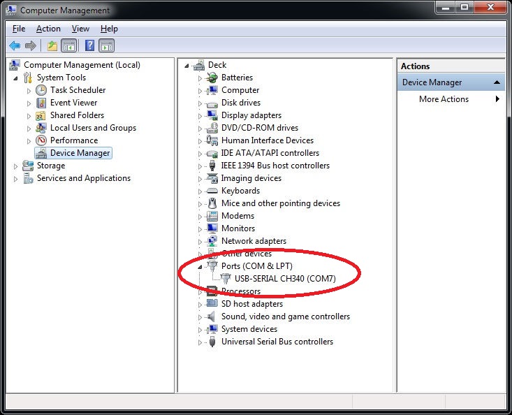This screenshot has height=415, width=512.
Task: Select the SD host adapters label
Action: pos(252,304)
